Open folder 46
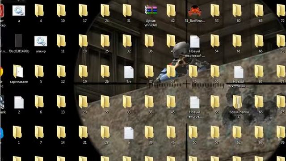 point(171,132)
